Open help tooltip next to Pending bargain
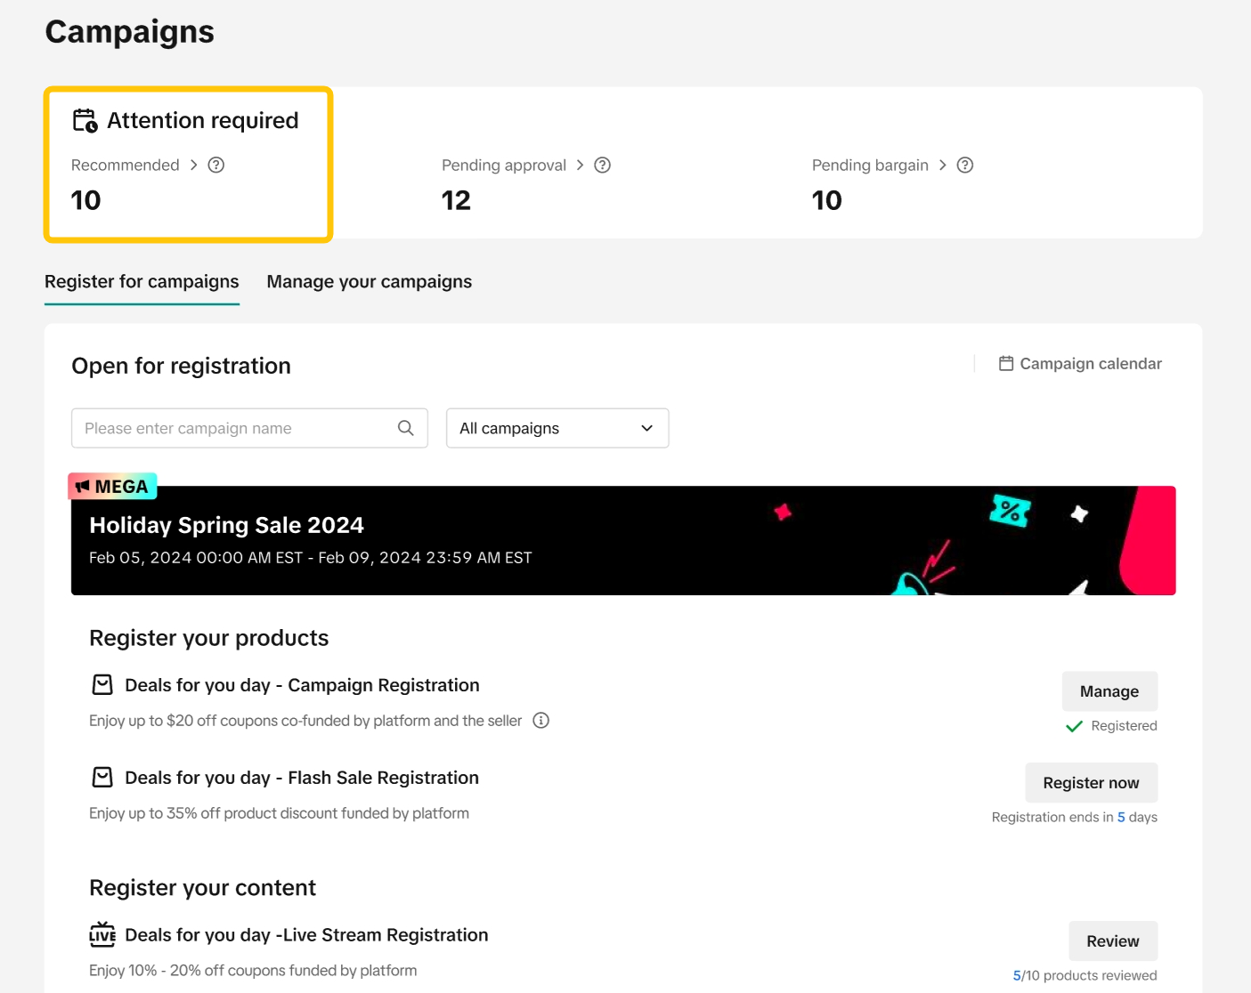1251x993 pixels. click(x=965, y=165)
